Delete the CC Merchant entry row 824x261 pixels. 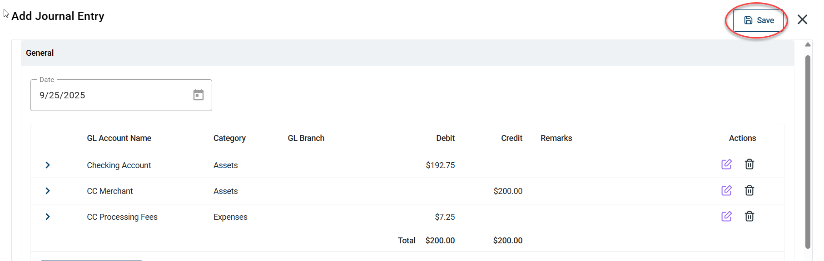click(x=750, y=191)
